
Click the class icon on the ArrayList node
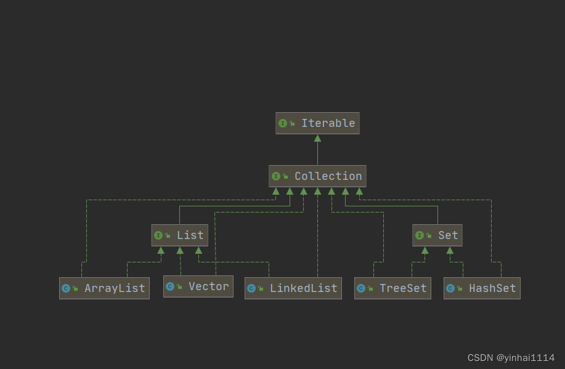coord(67,288)
